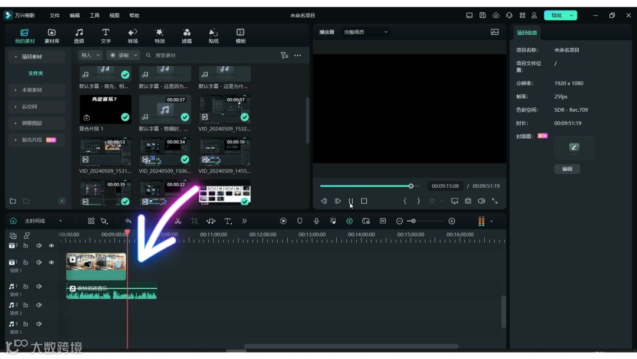
Task: Click the timeline text tool
Action: tap(228, 221)
